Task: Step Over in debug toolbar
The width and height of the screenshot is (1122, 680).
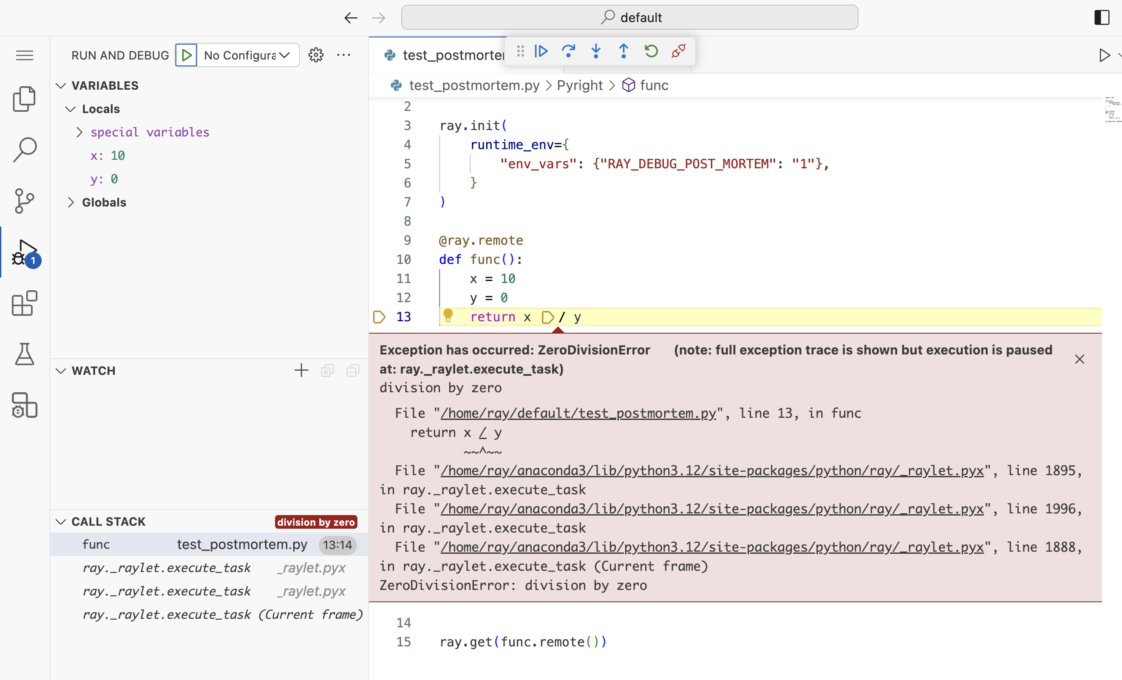Action: [568, 51]
